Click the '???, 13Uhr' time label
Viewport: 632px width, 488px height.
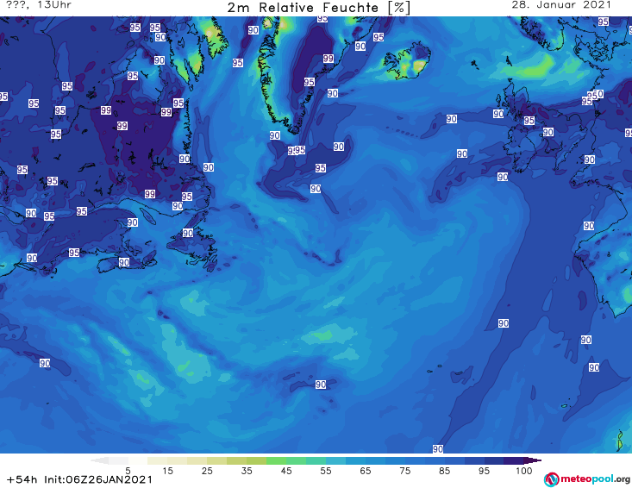point(39,5)
